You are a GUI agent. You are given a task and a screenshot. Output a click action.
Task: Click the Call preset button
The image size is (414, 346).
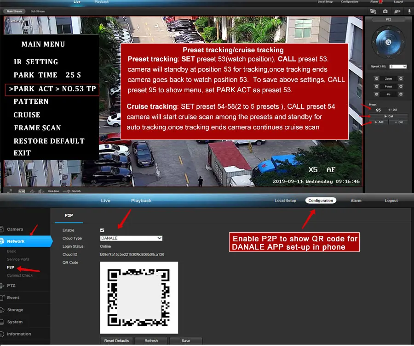[x=388, y=116]
